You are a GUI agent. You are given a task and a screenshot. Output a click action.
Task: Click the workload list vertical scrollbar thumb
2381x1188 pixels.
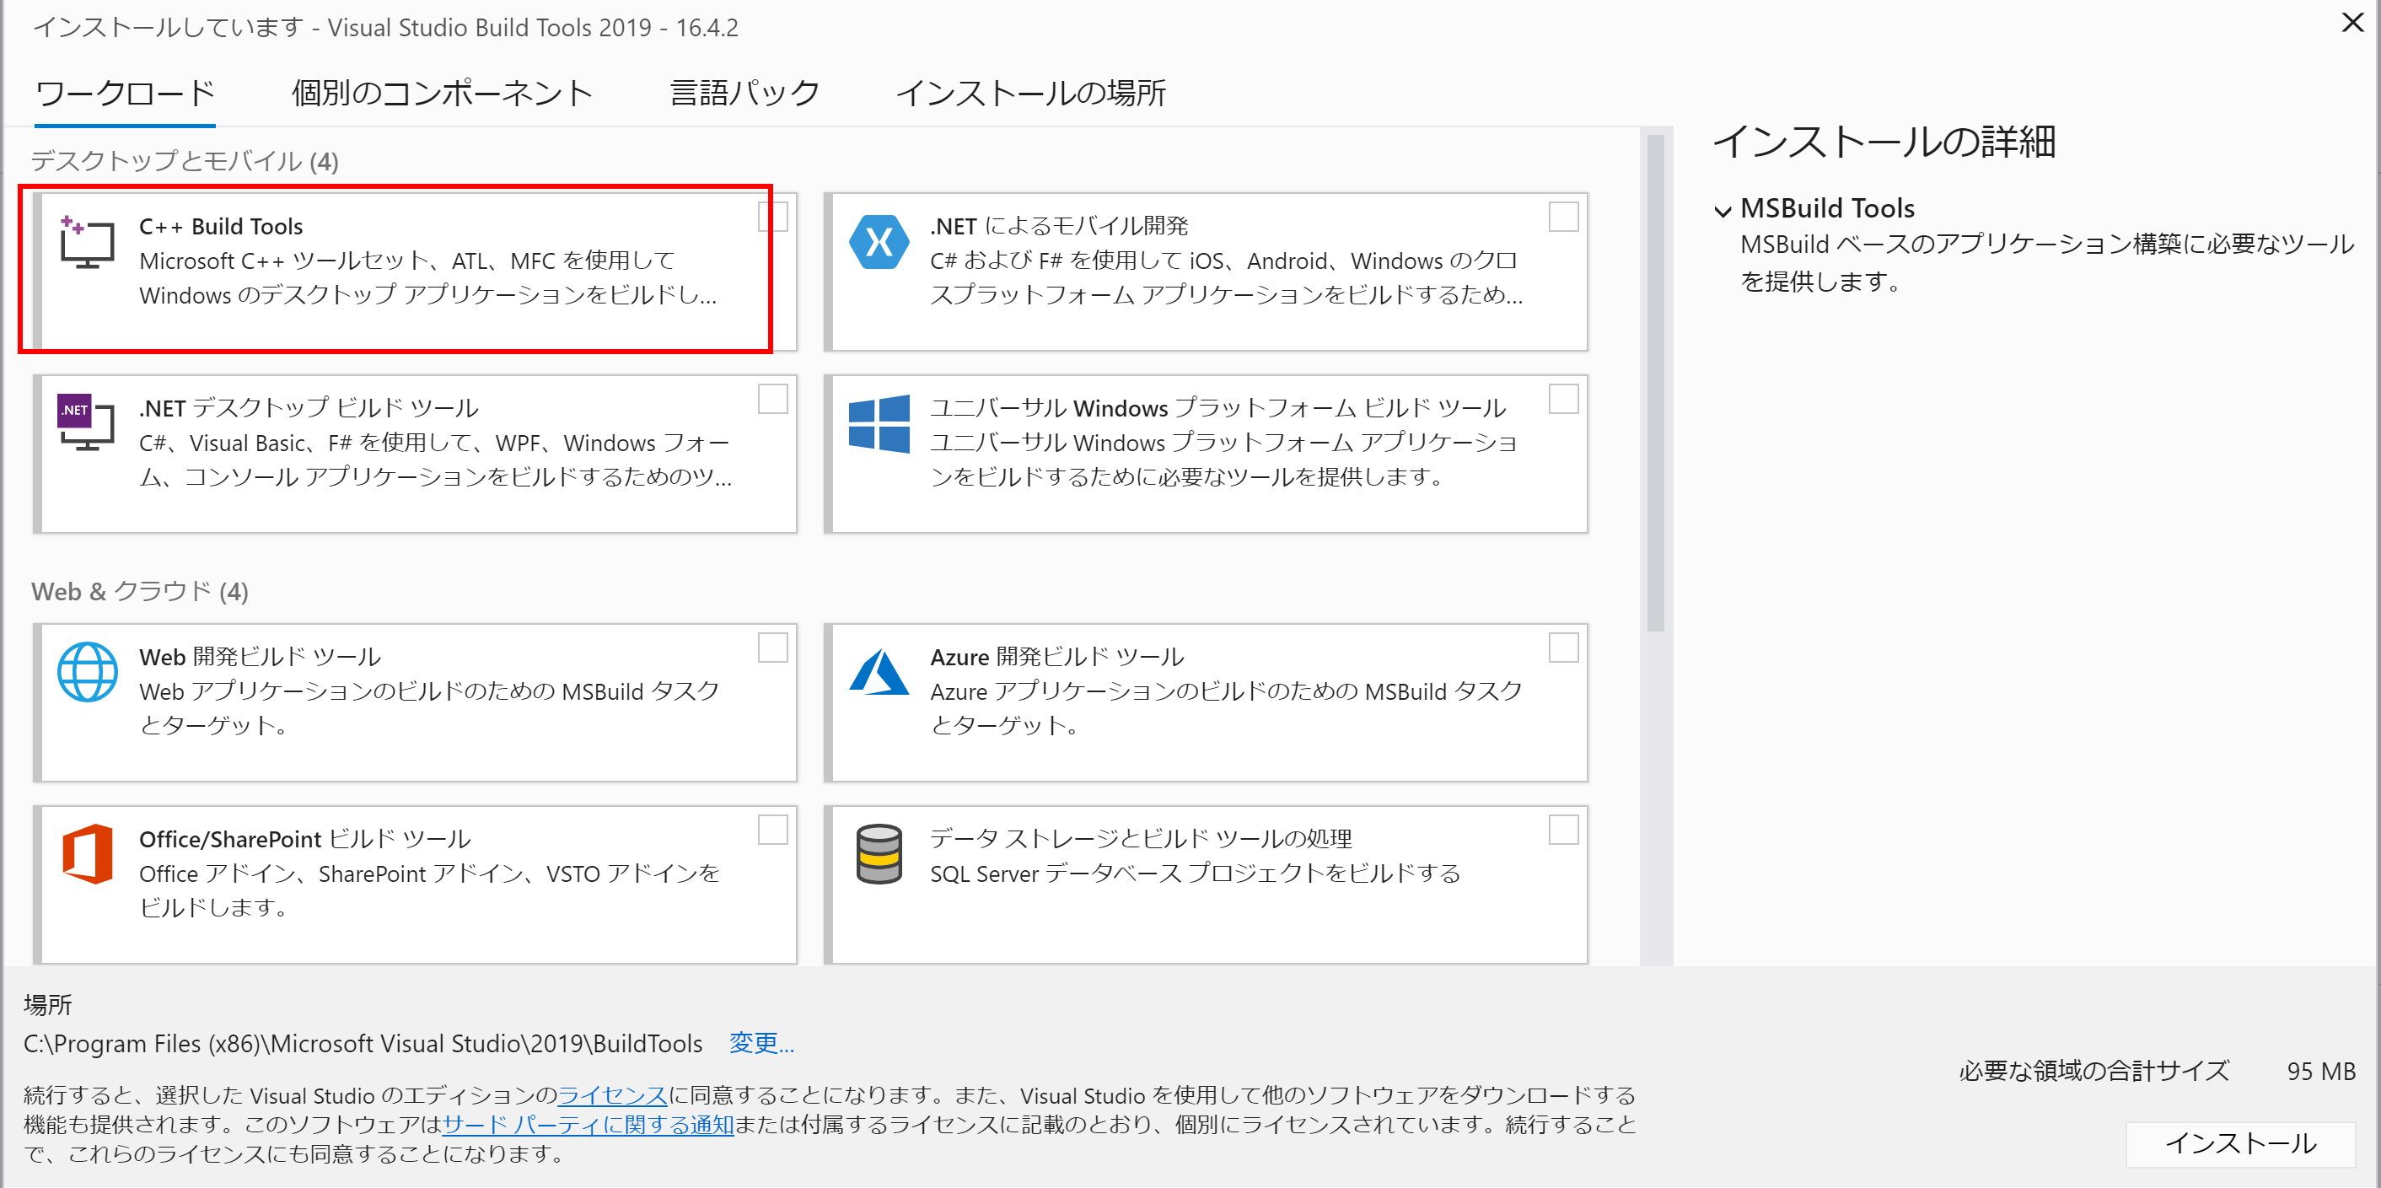click(1655, 384)
